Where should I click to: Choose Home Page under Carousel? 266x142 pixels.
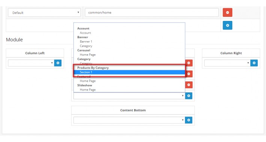coord(88,55)
